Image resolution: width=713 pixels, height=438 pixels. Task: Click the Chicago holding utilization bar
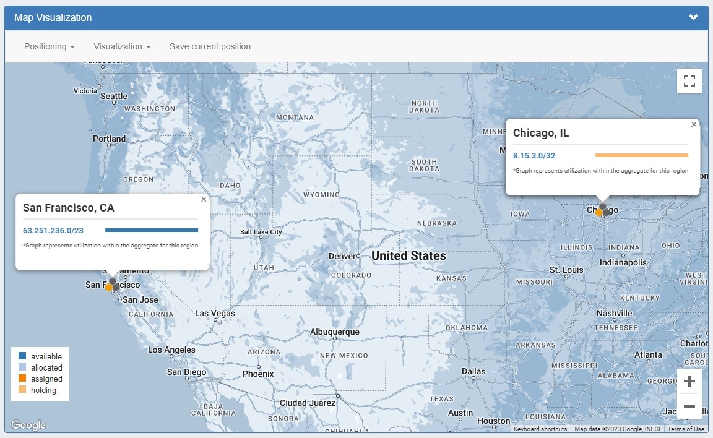tap(641, 155)
